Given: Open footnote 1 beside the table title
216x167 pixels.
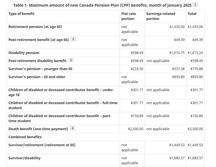Looking at the screenshot, I should [x=195, y=4].
